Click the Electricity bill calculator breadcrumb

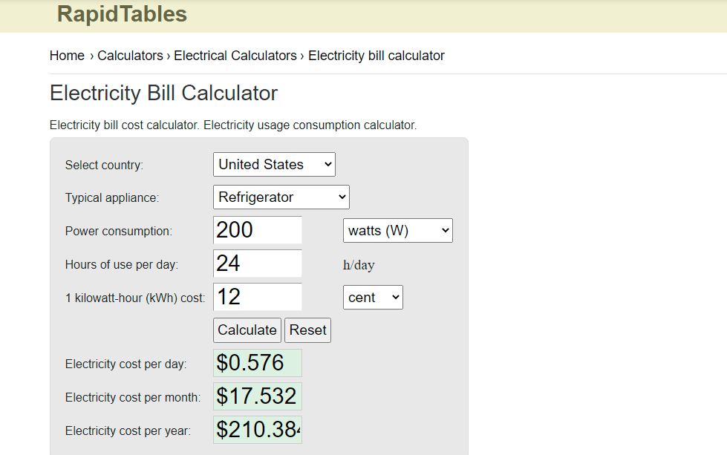(376, 56)
